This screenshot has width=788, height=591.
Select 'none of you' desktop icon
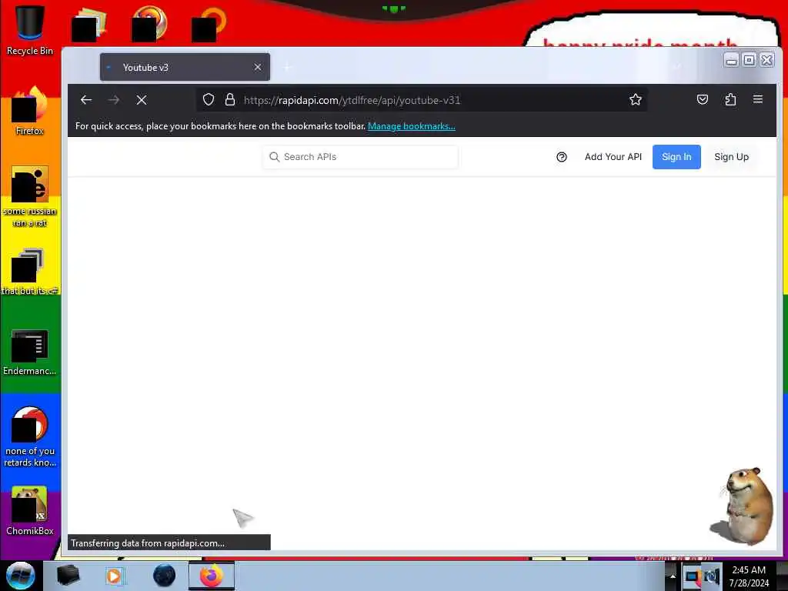click(30, 436)
